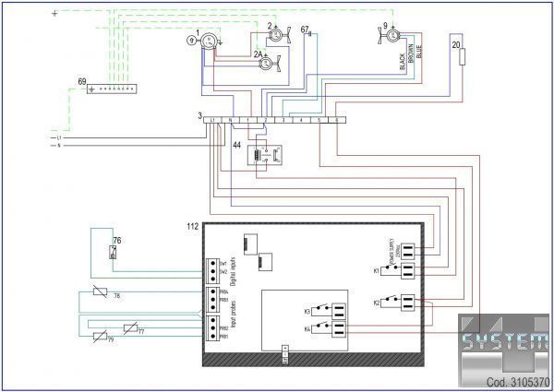
Task: Click the Digital inputs SW1/SW2 connector
Action: (213, 268)
